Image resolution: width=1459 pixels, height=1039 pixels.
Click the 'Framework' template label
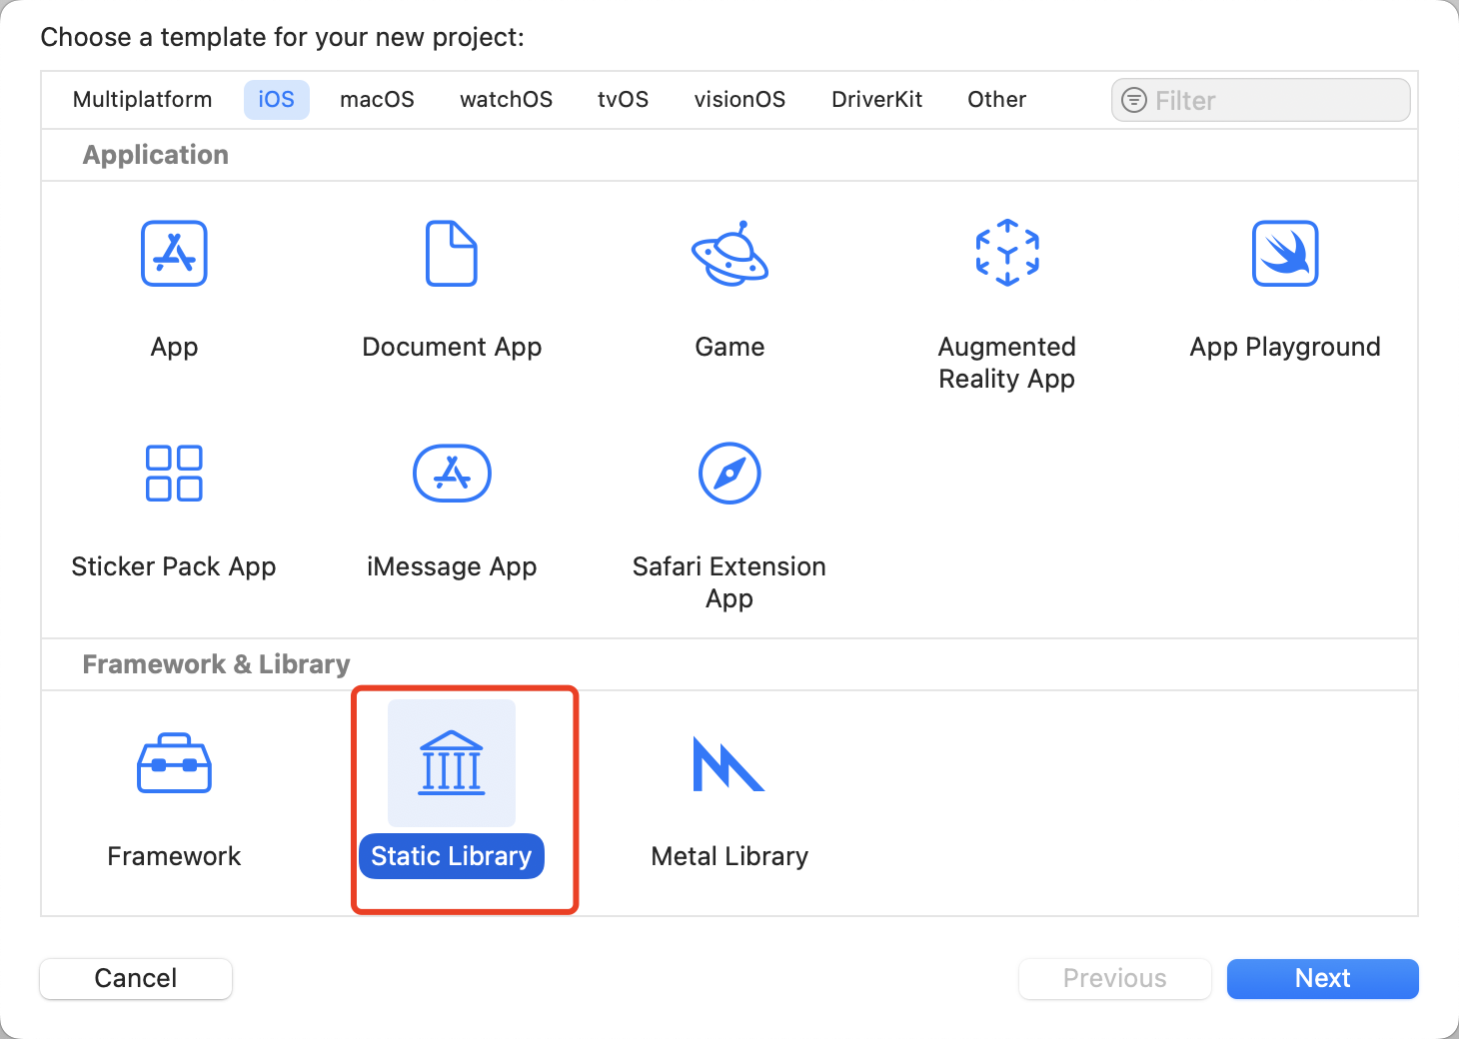click(x=174, y=856)
